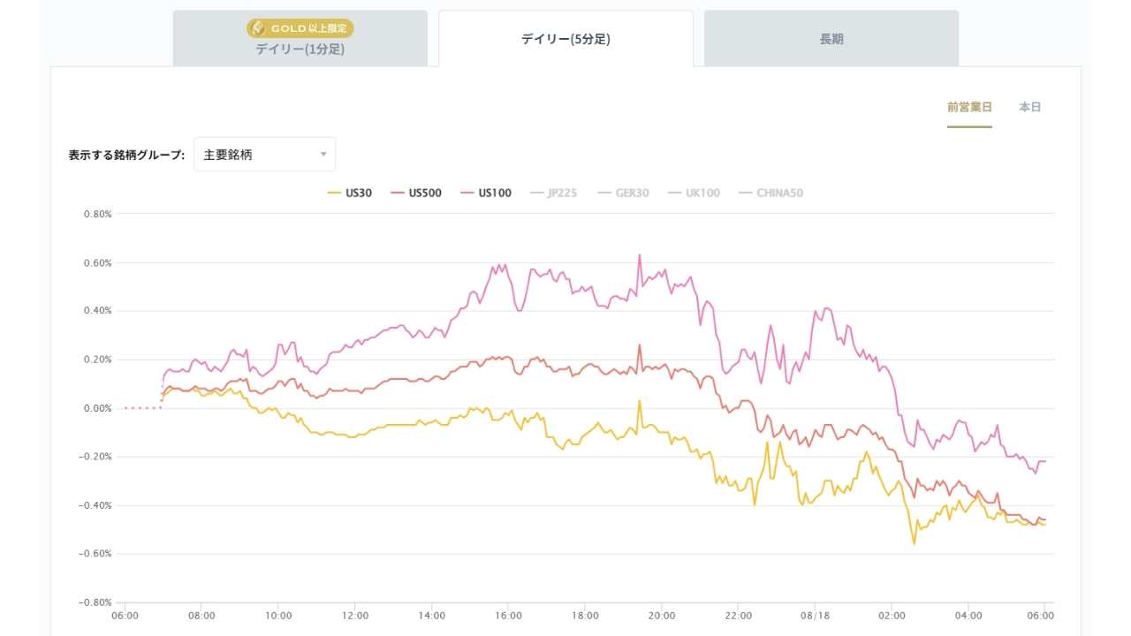Image resolution: width=1131 pixels, height=636 pixels.
Task: Enable the CHINA50 series
Action: point(770,193)
